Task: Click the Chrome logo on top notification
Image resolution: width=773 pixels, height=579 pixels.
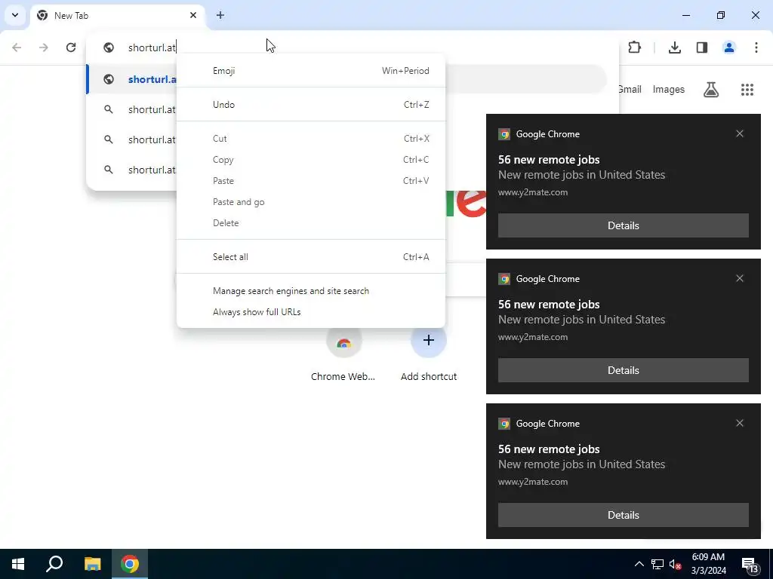Action: tap(504, 134)
